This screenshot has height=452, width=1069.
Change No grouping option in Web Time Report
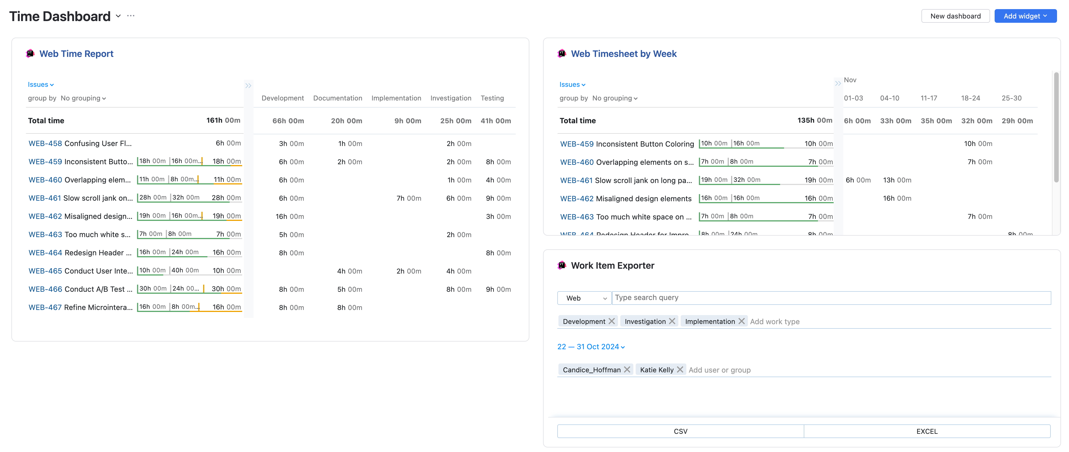(83, 98)
